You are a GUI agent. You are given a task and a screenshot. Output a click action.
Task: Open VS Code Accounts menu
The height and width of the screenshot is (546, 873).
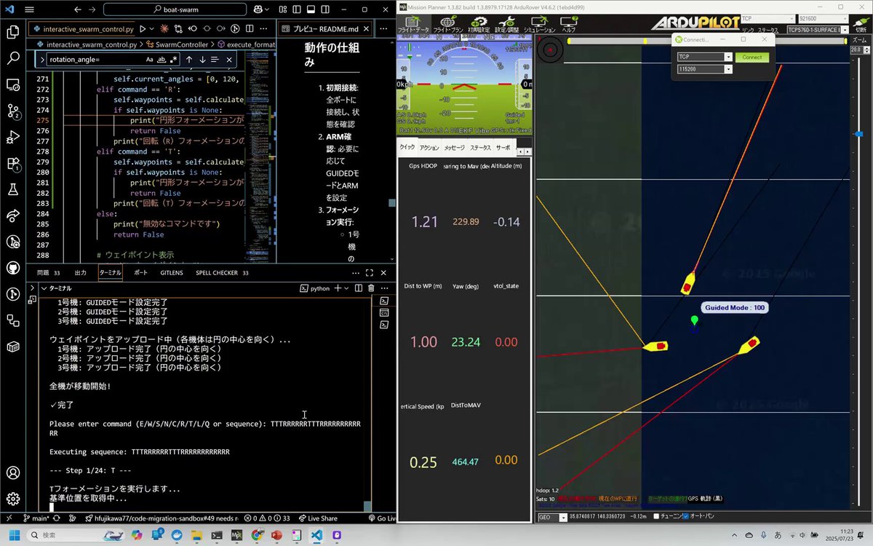tap(12, 472)
